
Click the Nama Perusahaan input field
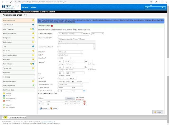(74, 37)
